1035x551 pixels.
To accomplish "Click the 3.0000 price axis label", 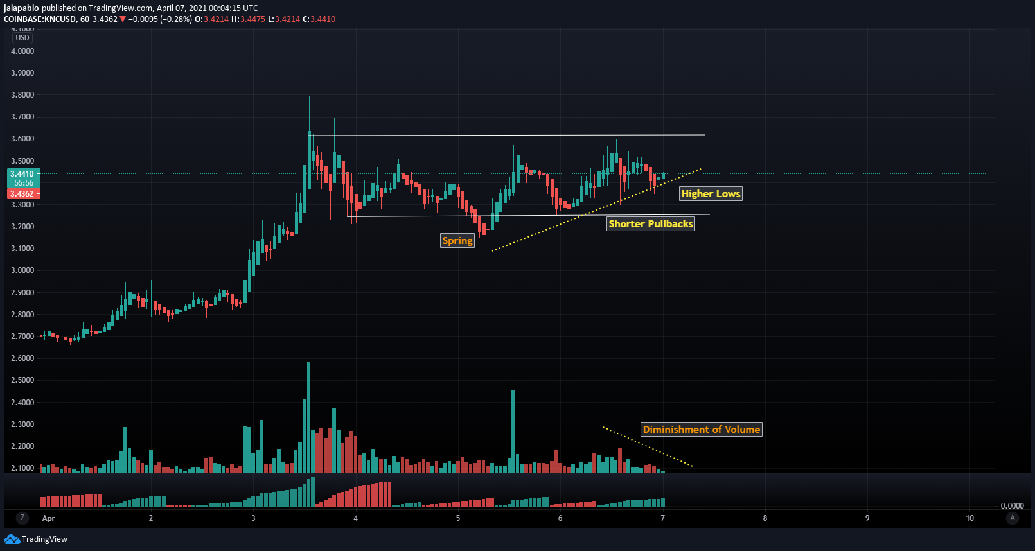I will pyautogui.click(x=22, y=270).
